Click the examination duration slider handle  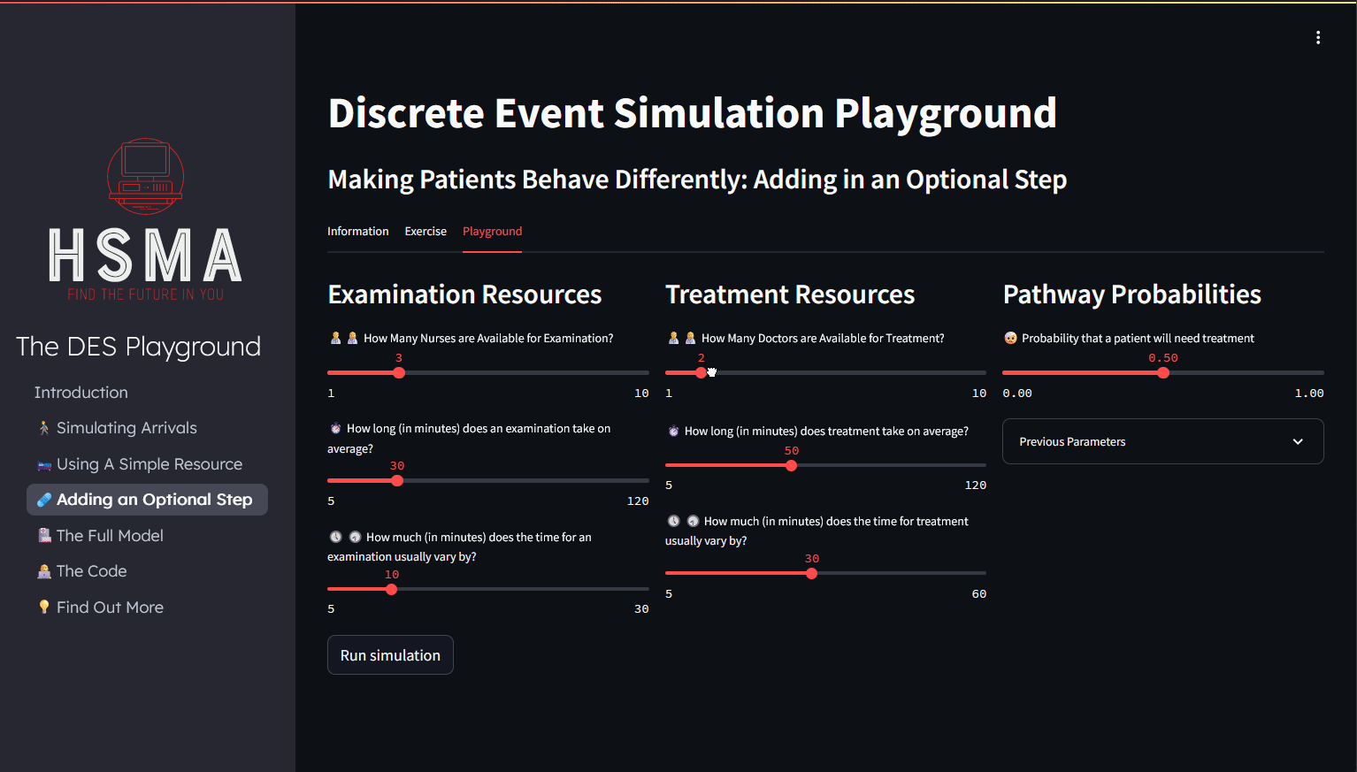pyautogui.click(x=397, y=481)
